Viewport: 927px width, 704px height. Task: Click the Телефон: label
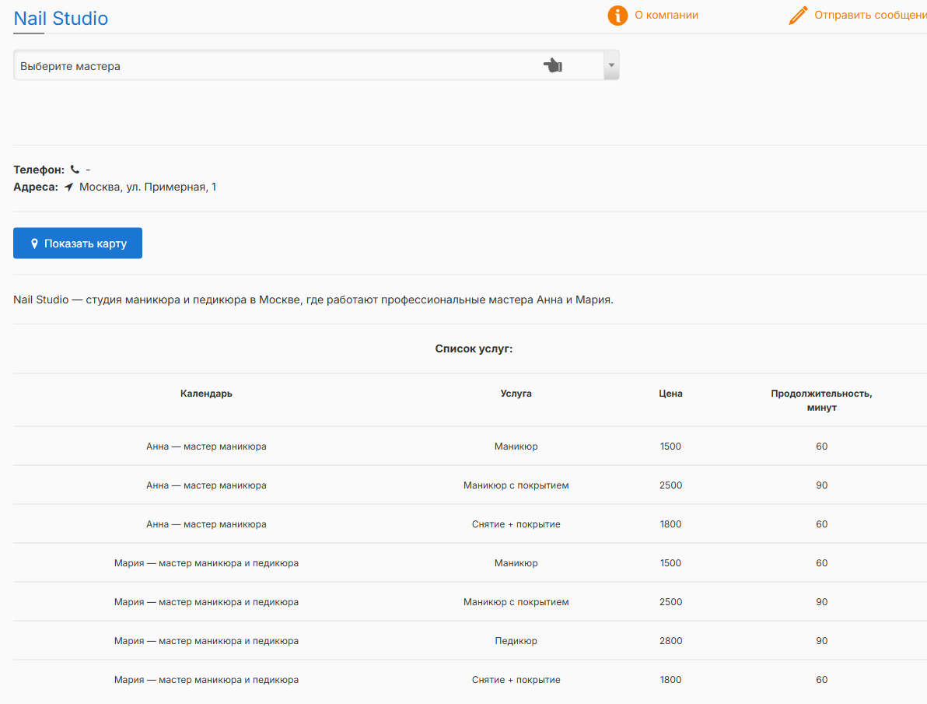[39, 170]
